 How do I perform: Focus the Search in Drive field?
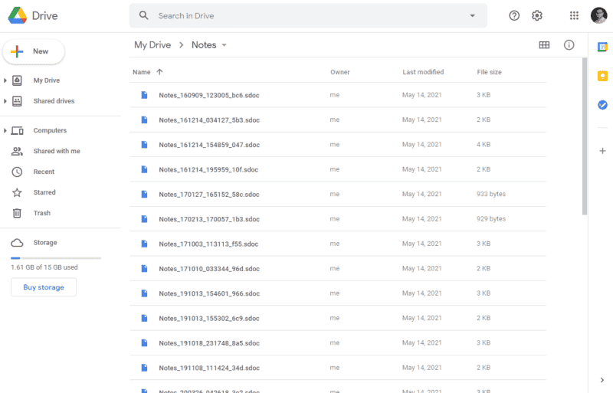(308, 15)
